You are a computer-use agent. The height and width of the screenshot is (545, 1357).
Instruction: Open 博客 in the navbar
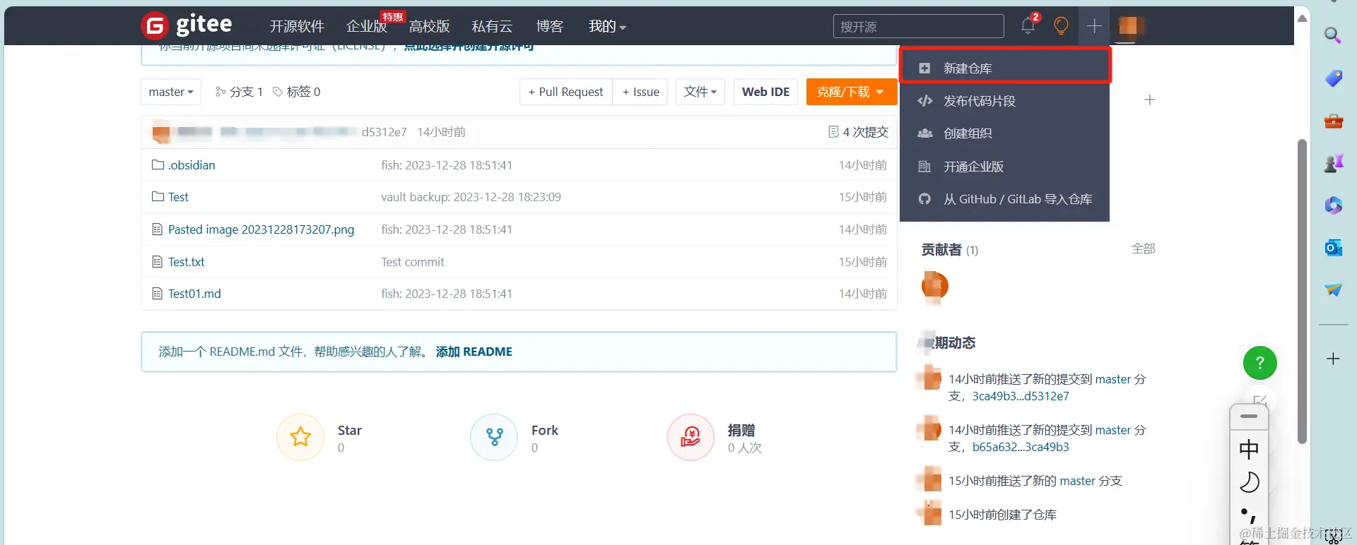[x=549, y=26]
